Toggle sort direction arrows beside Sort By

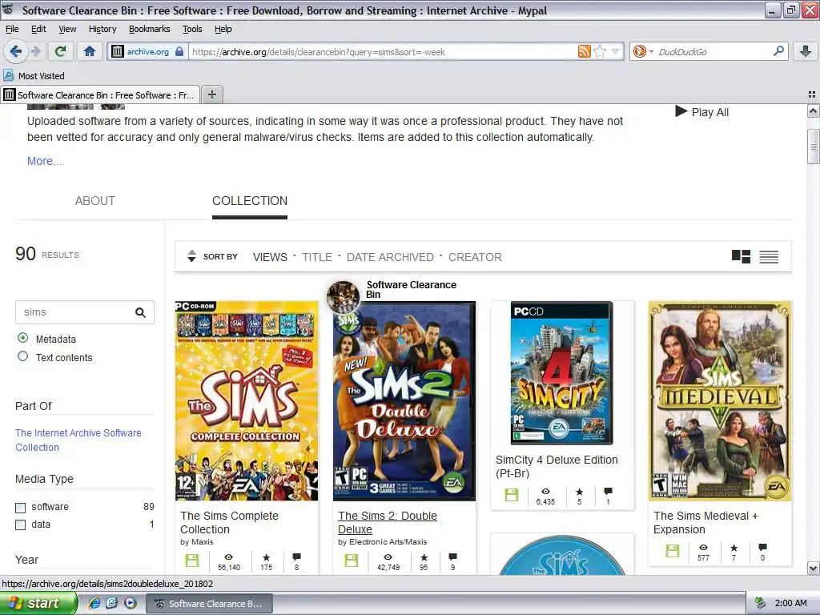[192, 256]
